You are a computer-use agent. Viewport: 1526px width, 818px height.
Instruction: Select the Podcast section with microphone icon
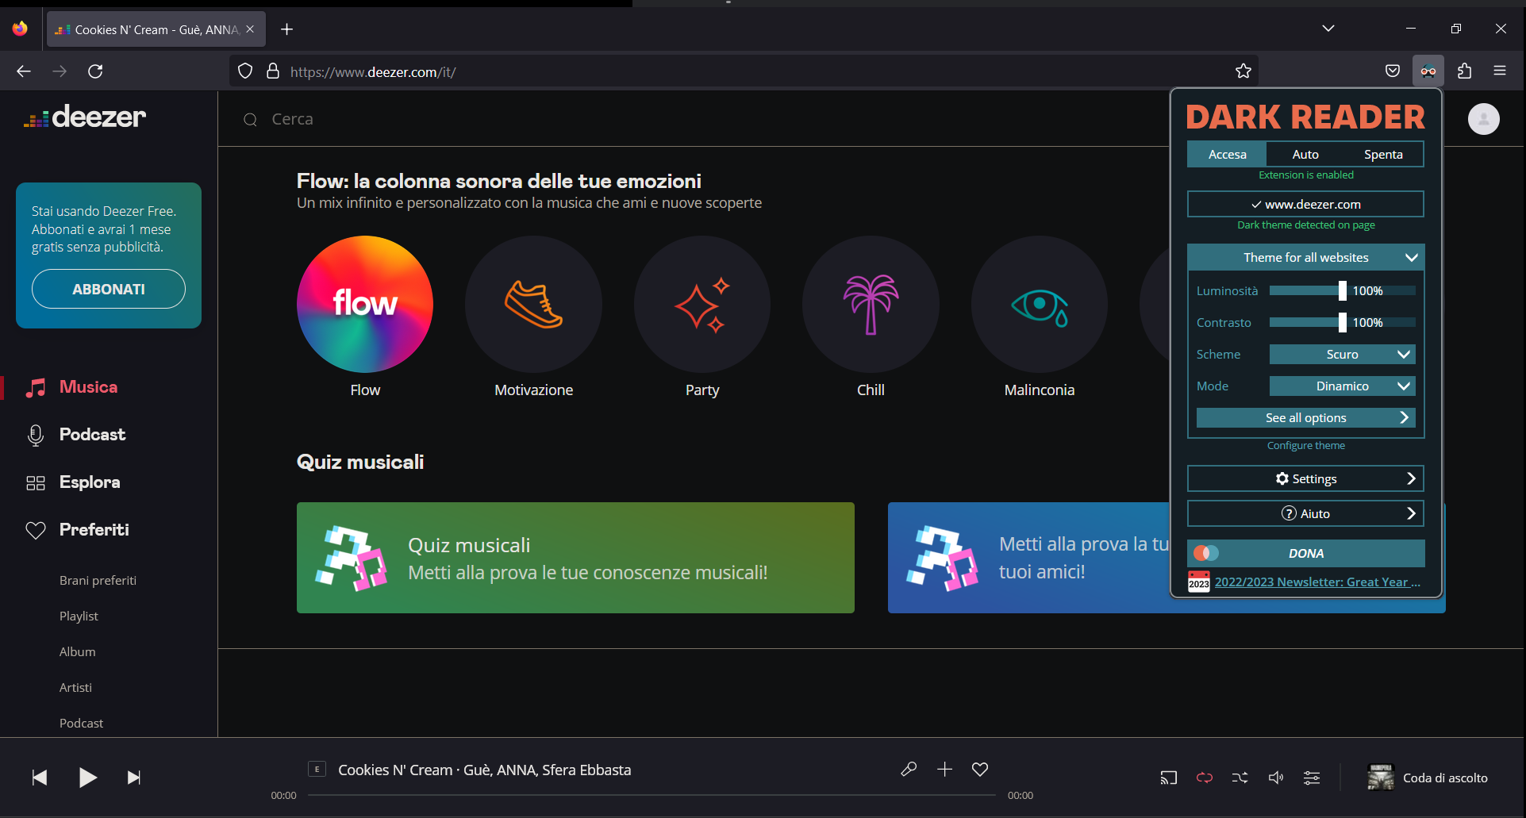coord(92,435)
